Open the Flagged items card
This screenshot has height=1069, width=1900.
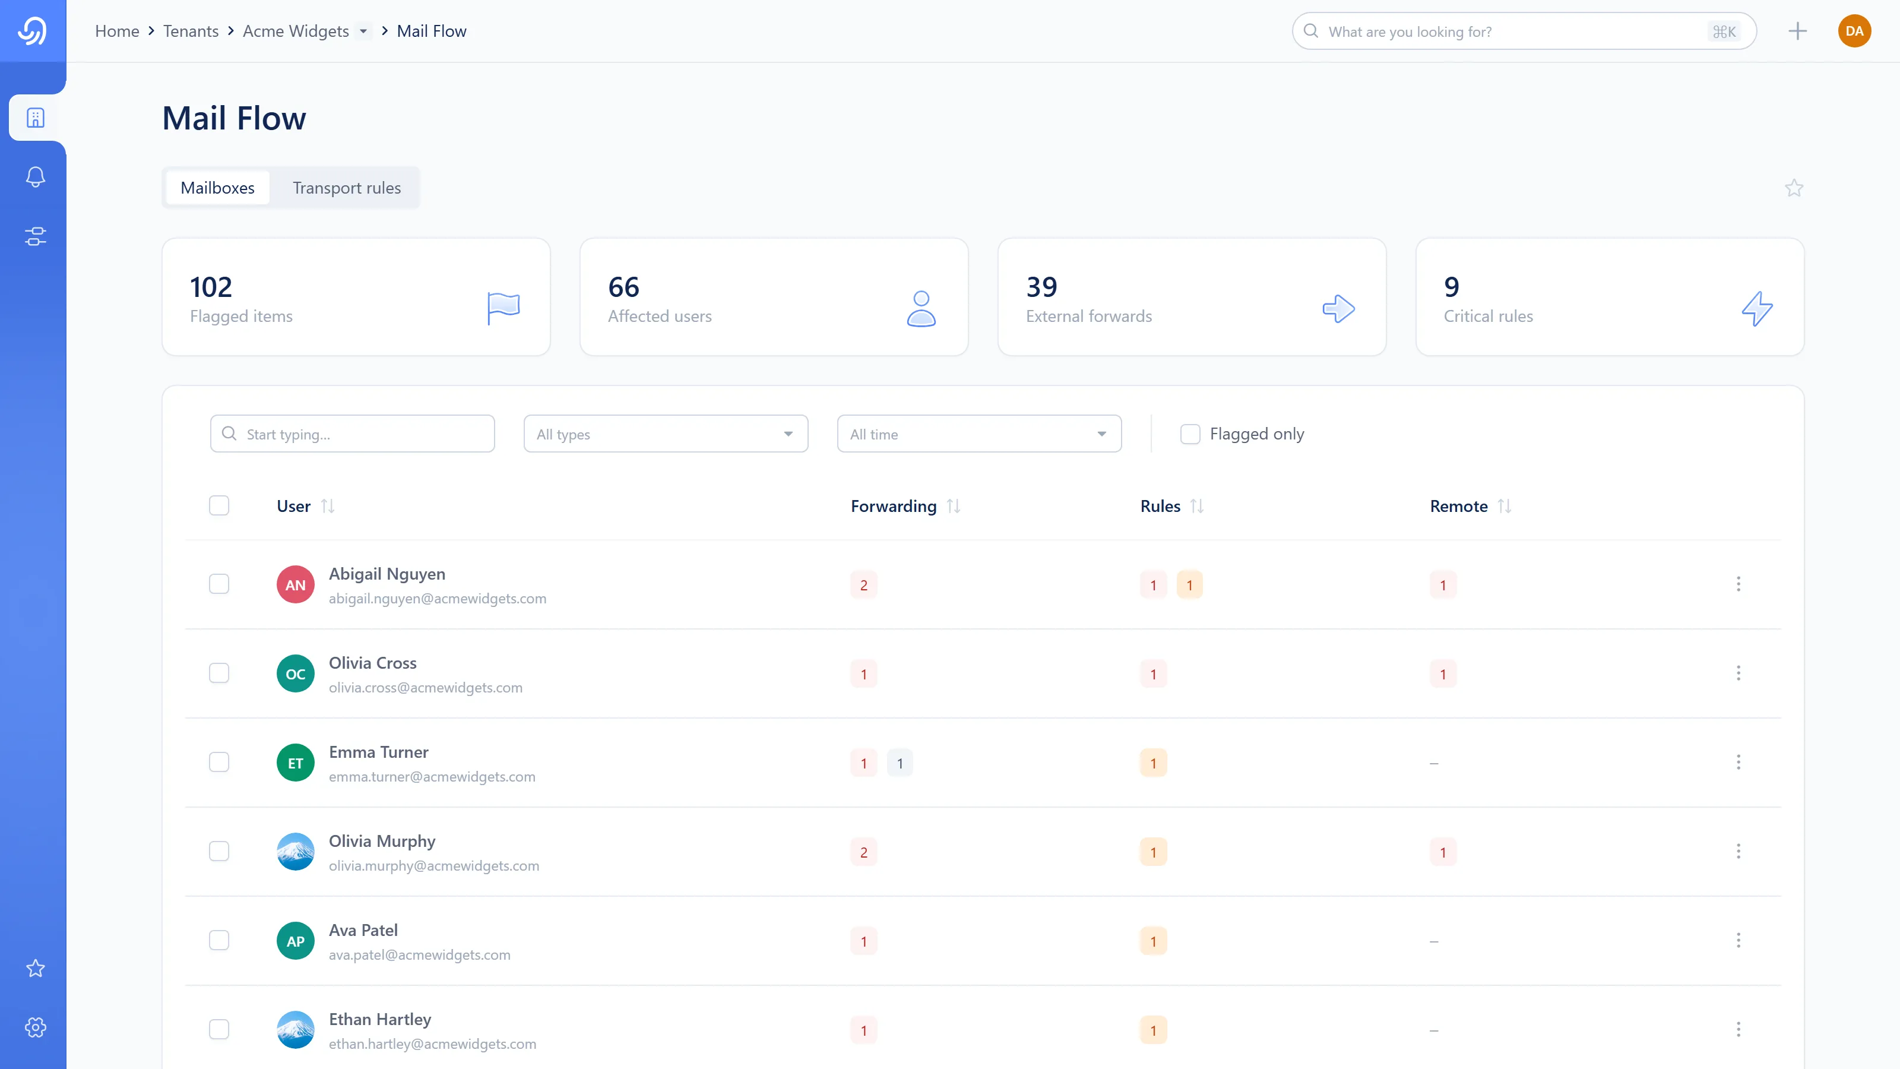[x=356, y=298]
